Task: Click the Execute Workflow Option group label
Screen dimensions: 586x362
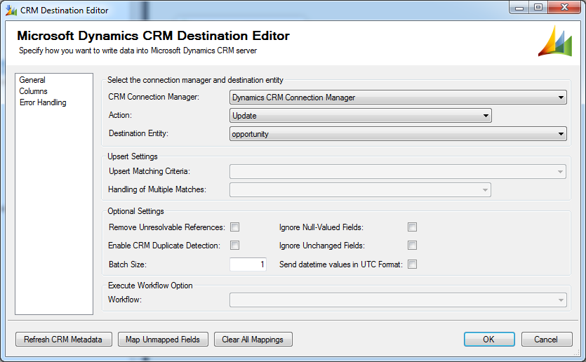Action: click(x=150, y=286)
